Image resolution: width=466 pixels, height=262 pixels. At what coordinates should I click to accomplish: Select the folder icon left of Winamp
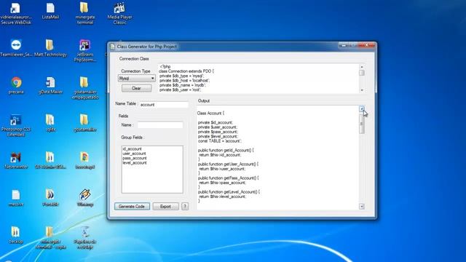[50, 198]
